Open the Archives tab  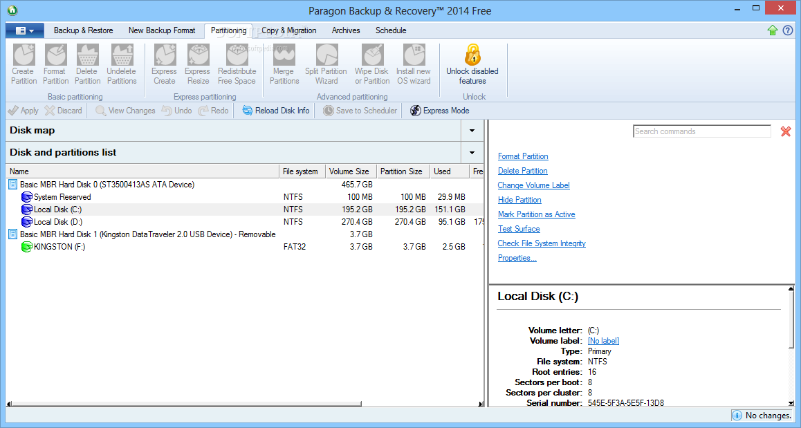(346, 30)
